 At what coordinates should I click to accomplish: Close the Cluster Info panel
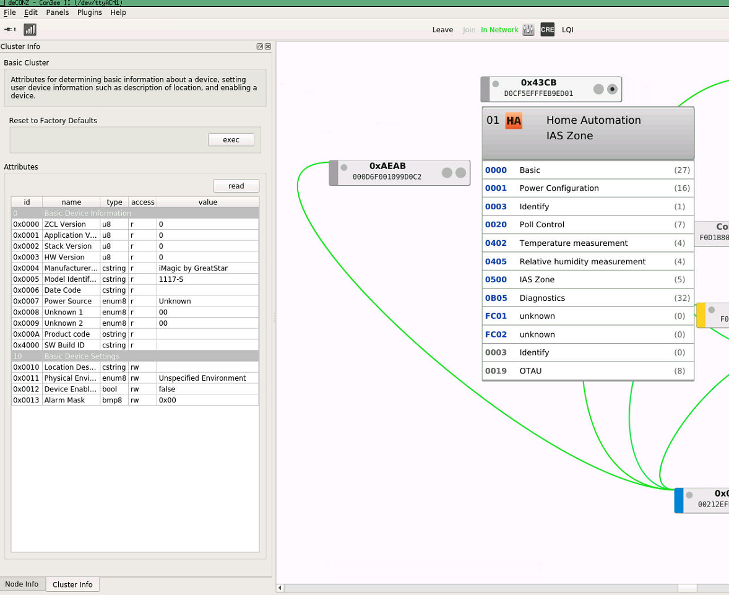coord(268,46)
